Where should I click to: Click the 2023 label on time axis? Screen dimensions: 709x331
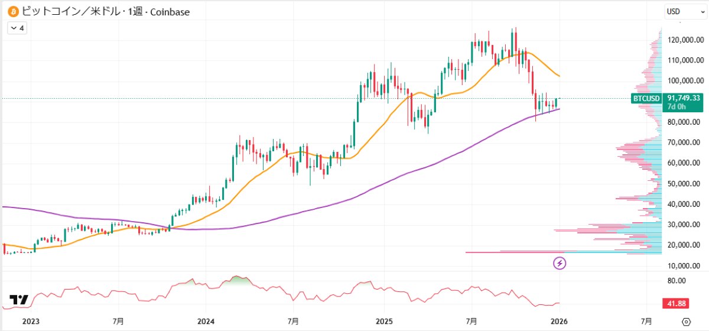(x=30, y=322)
